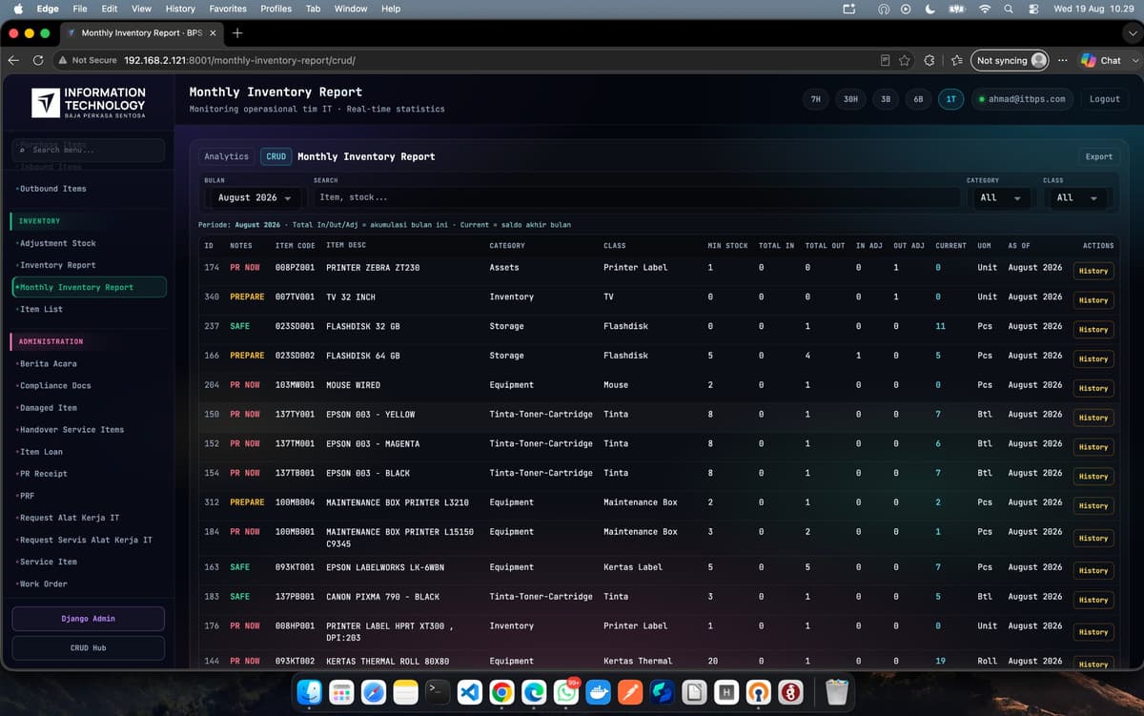Go to Adjustment Stock in sidebar
Image resolution: width=1144 pixels, height=716 pixels.
tap(58, 243)
